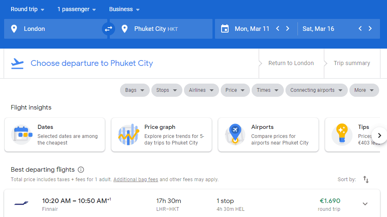Click the sort order arrows icon
The width and height of the screenshot is (387, 217).
366,180
